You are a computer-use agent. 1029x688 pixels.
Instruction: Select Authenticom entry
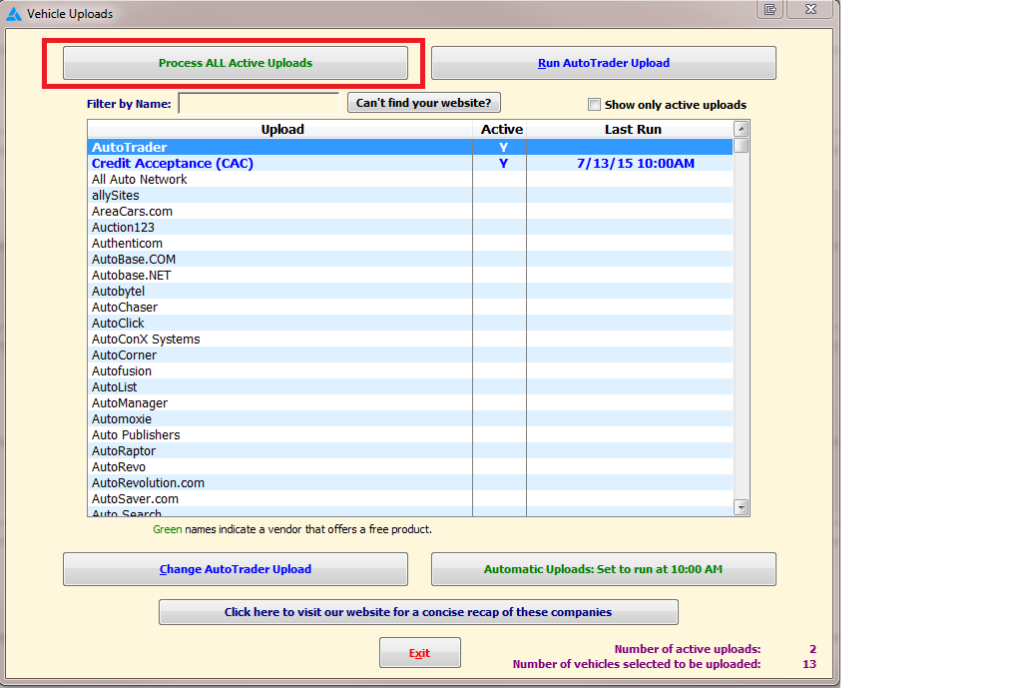410,243
